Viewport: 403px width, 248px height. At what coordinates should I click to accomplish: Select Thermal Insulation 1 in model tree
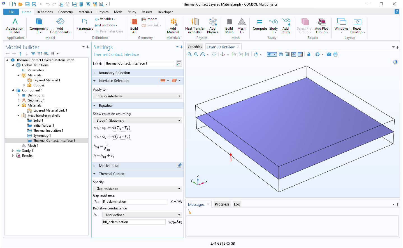tap(48, 131)
